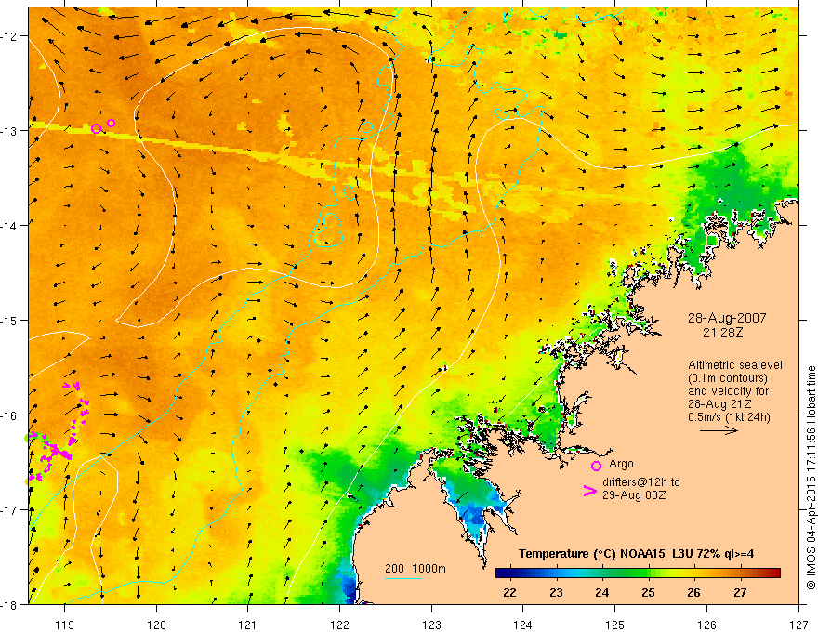Click the '200 1000m' bathymetry label

(x=416, y=569)
